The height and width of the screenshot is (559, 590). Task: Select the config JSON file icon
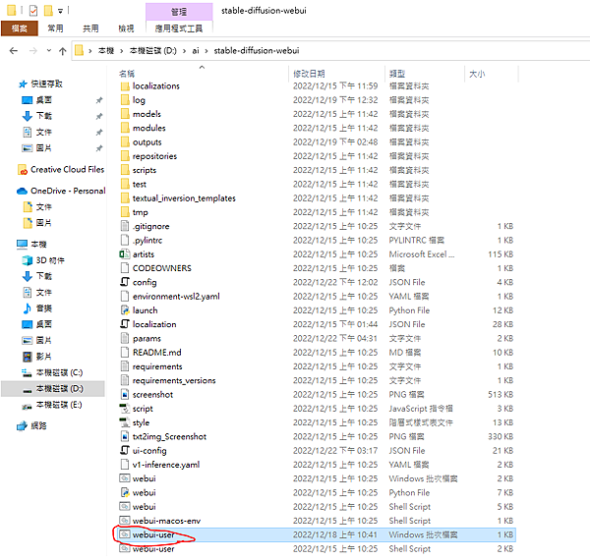tap(125, 282)
